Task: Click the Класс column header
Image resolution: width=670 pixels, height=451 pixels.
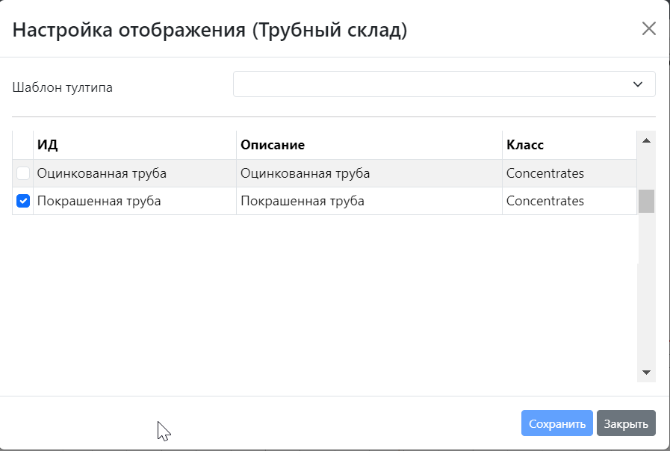Action: [568, 145]
